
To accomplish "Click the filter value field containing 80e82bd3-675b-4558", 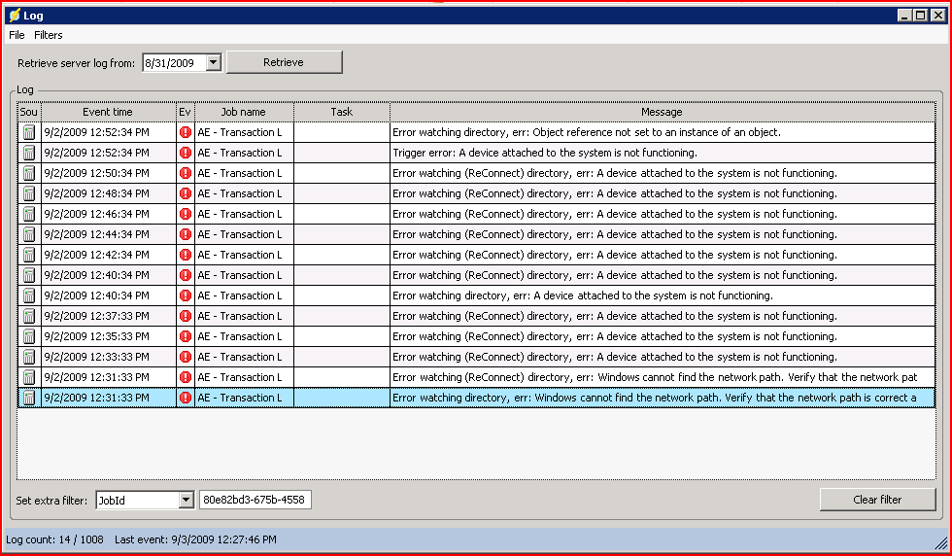I will [255, 501].
